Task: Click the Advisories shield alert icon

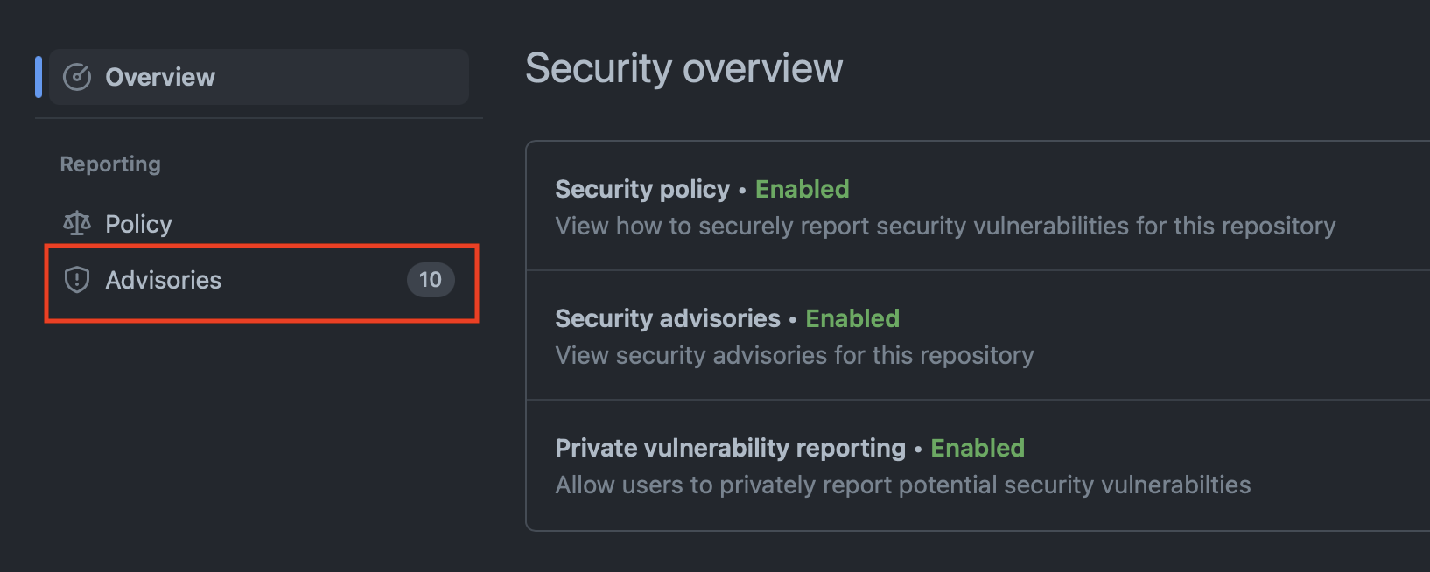Action: (x=77, y=280)
